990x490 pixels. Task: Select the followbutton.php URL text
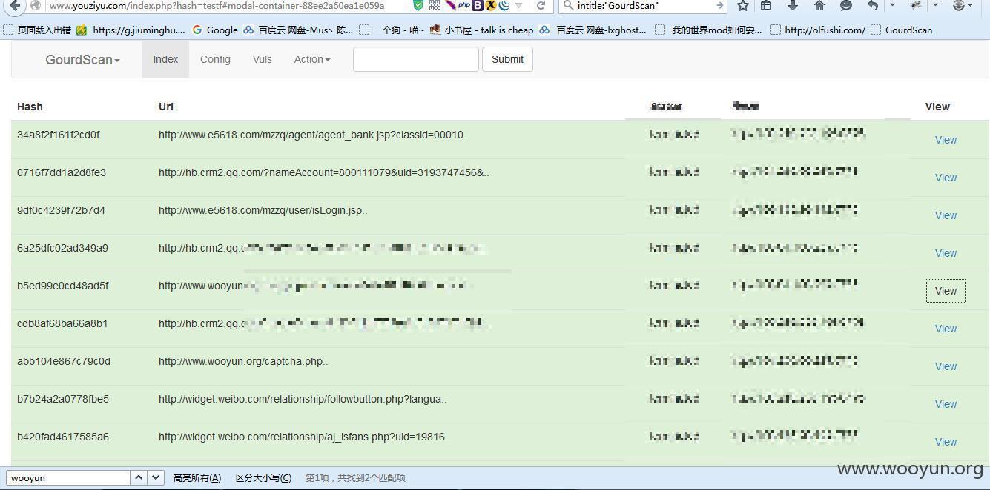click(x=303, y=399)
